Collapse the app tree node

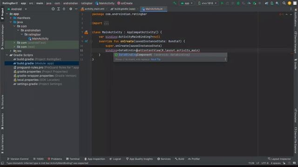(7, 14)
